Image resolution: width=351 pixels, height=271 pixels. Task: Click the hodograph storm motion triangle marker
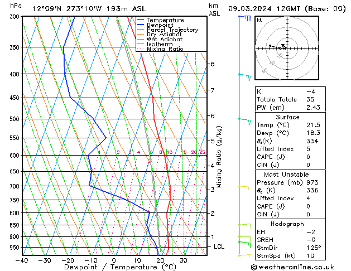pyautogui.click(x=283, y=45)
